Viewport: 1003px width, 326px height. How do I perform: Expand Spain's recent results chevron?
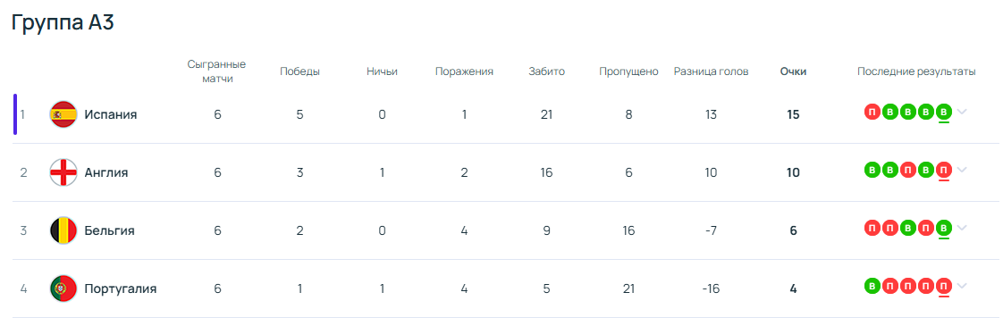point(962,113)
